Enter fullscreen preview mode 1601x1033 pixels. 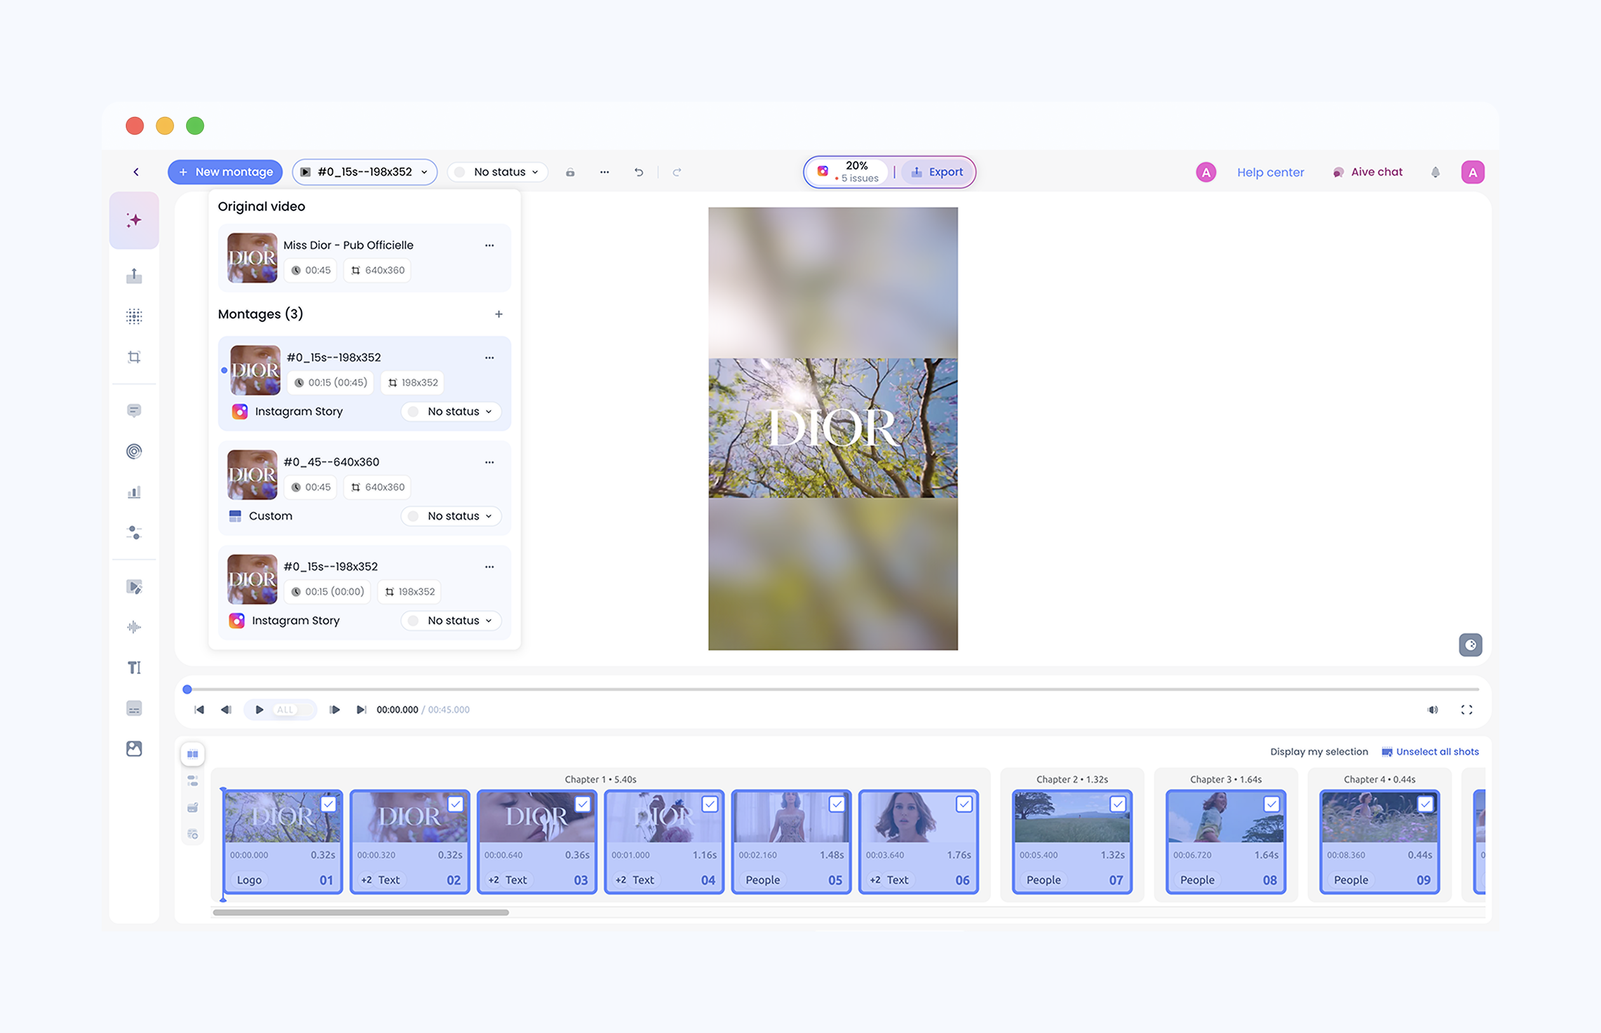[x=1466, y=710]
